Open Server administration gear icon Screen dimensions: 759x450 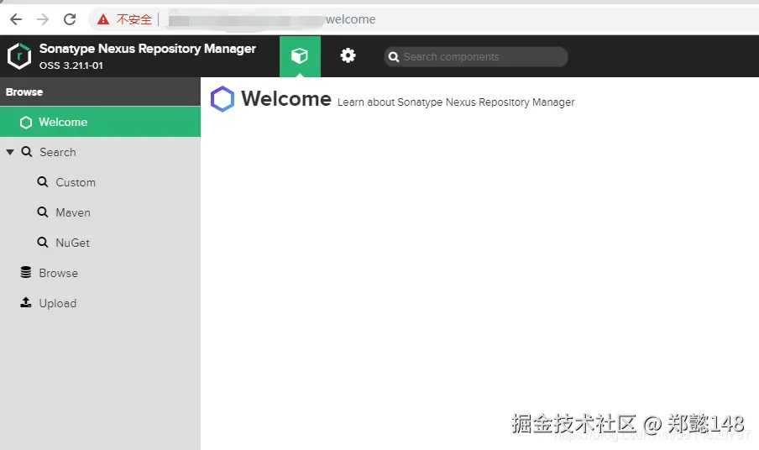coord(348,55)
